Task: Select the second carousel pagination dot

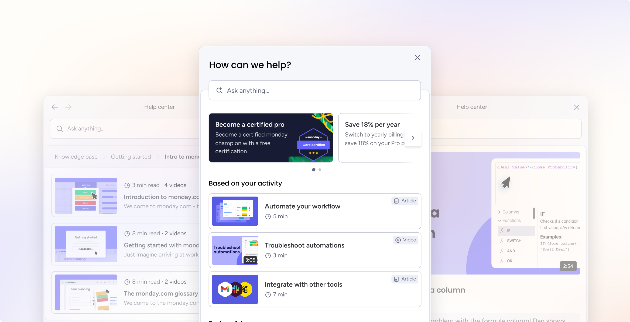Action: coord(320,170)
